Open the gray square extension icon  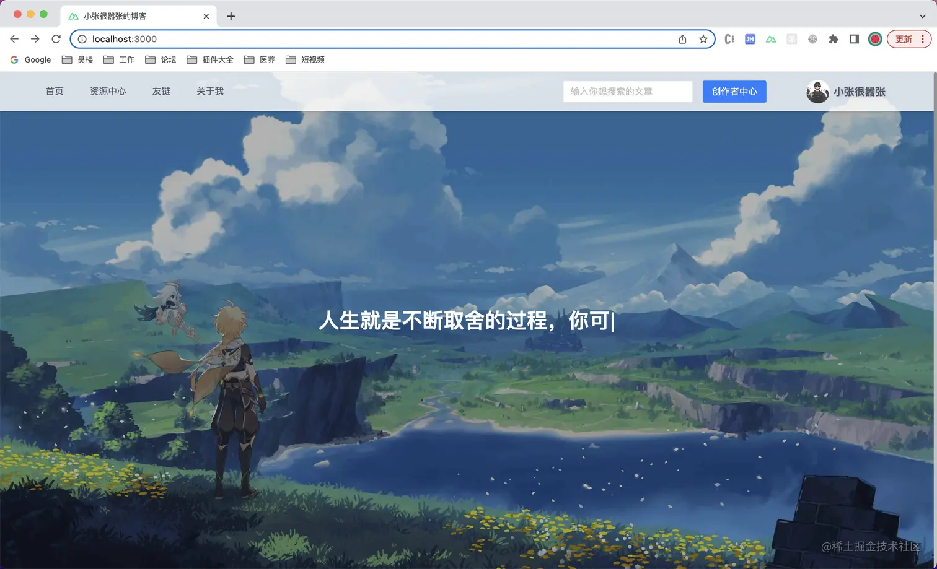click(x=792, y=39)
